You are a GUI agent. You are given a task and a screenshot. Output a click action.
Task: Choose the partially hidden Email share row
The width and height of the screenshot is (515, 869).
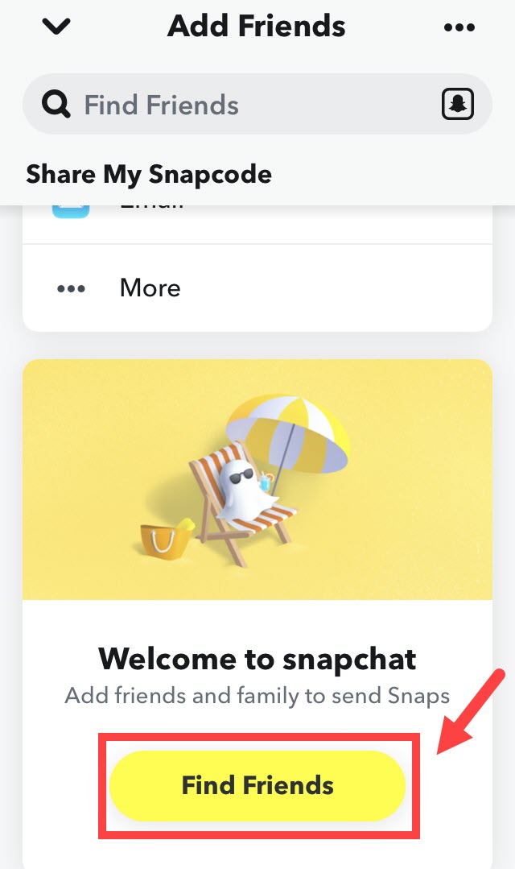coord(257,224)
